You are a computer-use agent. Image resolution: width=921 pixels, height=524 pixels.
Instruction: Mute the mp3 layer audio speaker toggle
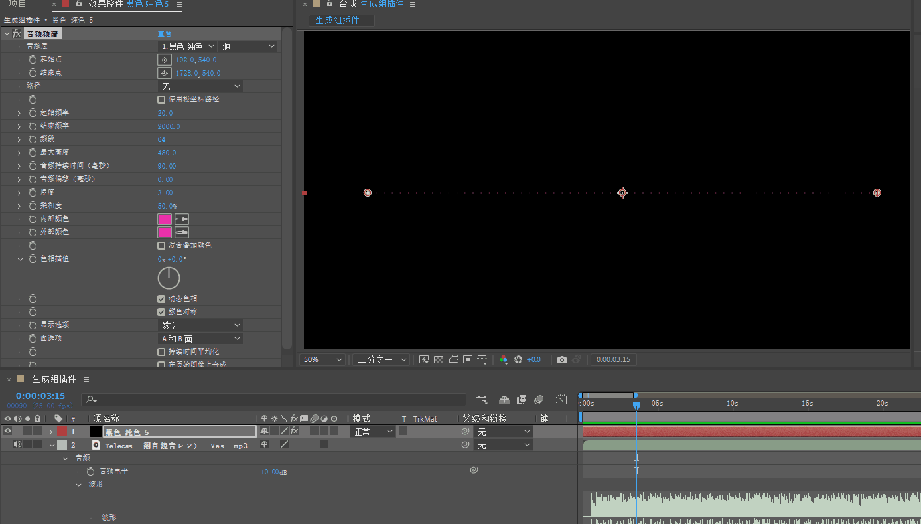[17, 445]
